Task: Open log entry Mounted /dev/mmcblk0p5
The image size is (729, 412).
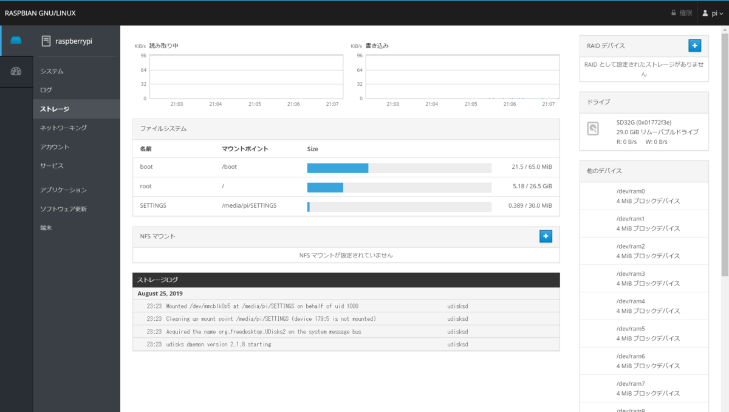Action: [346, 306]
